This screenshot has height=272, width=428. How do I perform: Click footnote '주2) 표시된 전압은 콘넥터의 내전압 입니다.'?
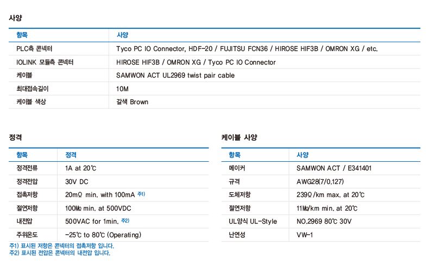[x=60, y=252]
